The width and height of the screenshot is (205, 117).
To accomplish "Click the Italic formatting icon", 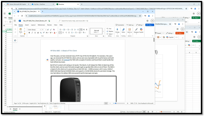I will tap(32, 33).
